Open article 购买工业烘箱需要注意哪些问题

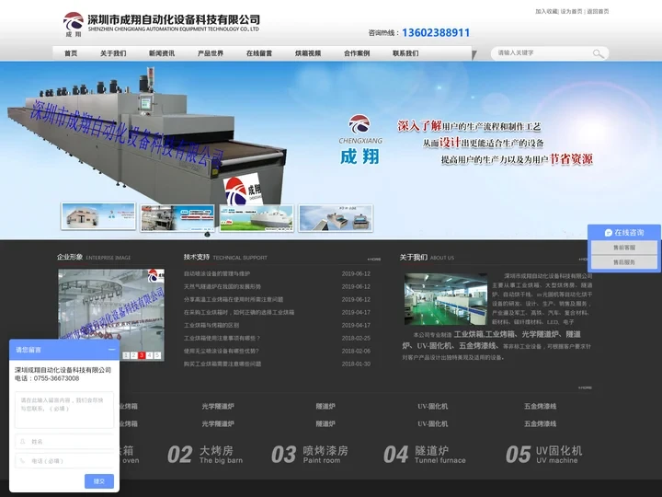click(x=223, y=364)
